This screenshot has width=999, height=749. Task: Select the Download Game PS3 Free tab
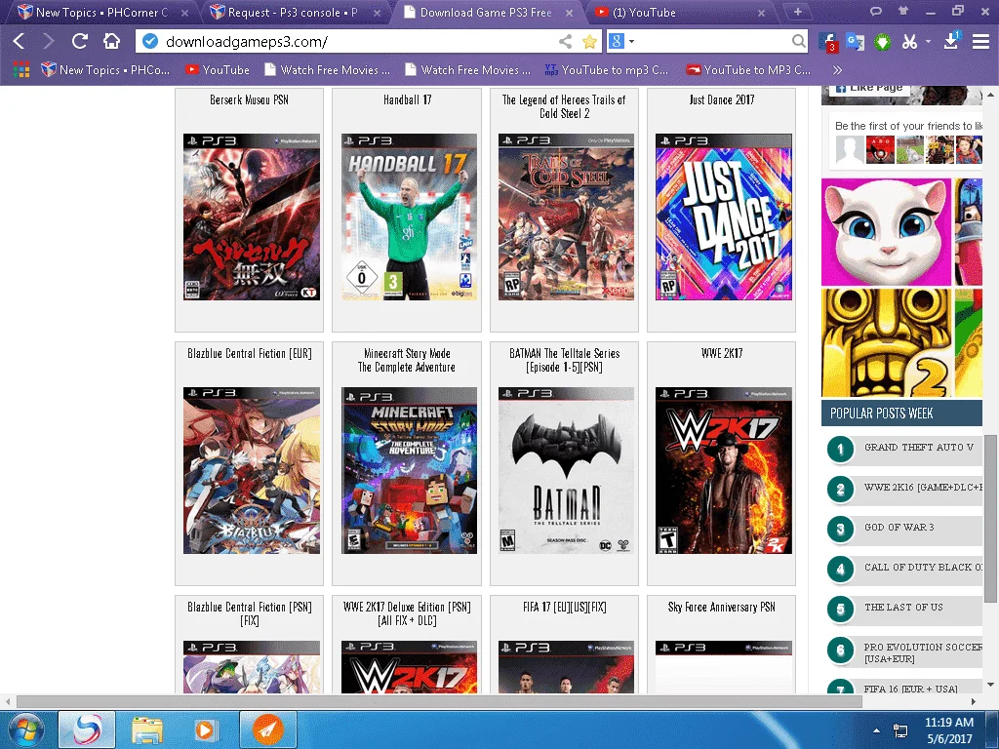tap(488, 12)
